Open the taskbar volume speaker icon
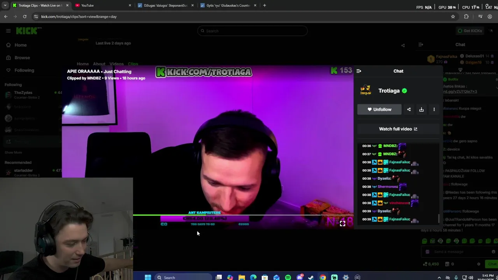 471,278
